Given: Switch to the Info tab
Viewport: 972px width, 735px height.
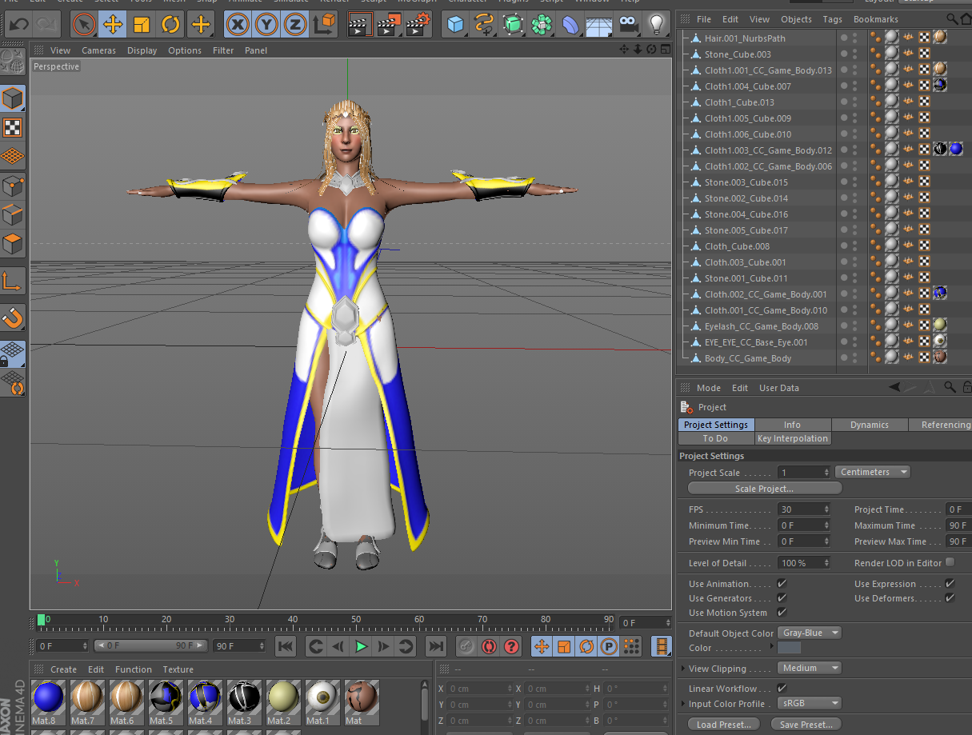Looking at the screenshot, I should 792,425.
